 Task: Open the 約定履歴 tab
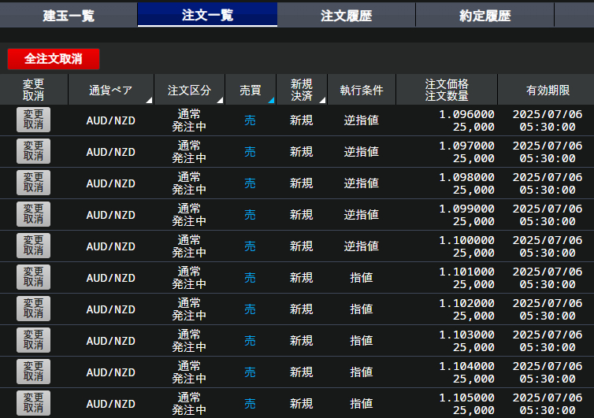[x=485, y=15]
